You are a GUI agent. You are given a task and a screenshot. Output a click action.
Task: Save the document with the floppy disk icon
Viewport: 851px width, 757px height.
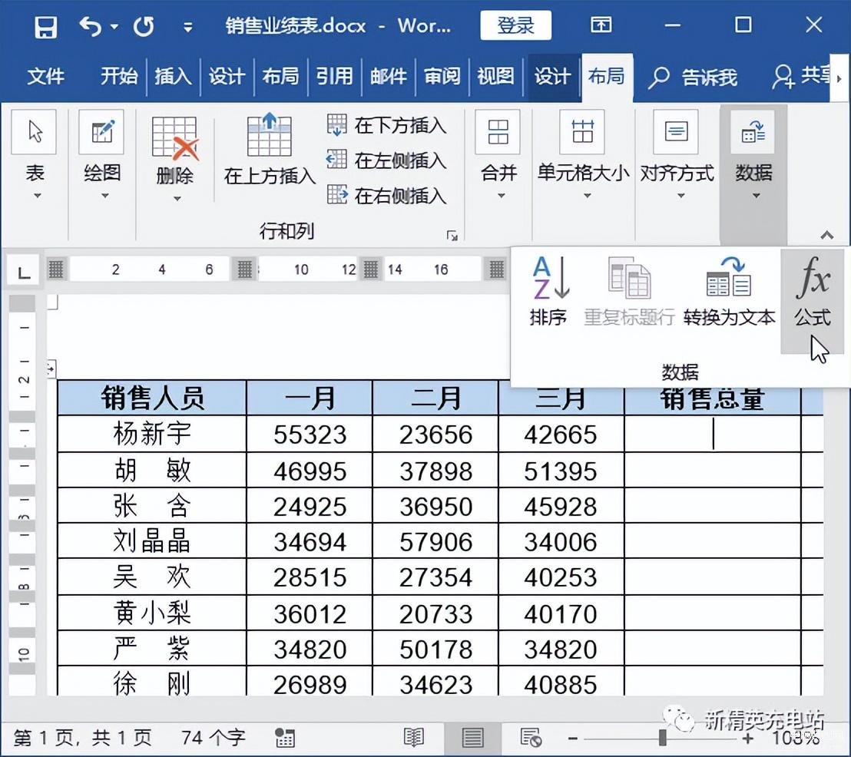[x=46, y=26]
